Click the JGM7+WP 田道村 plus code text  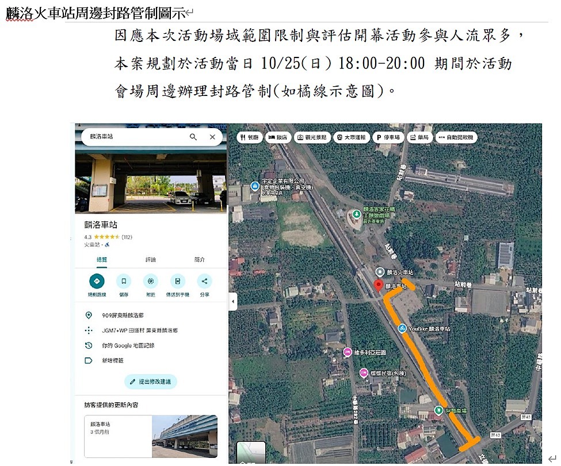click(x=140, y=330)
